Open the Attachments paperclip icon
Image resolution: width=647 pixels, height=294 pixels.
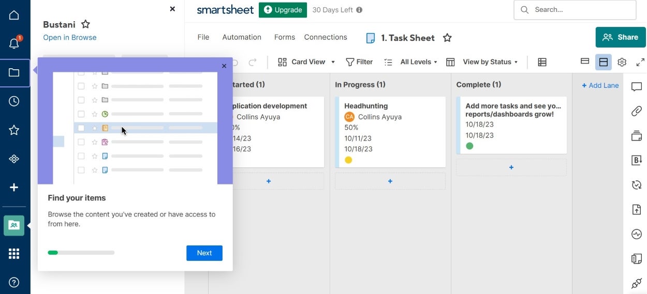point(636,111)
